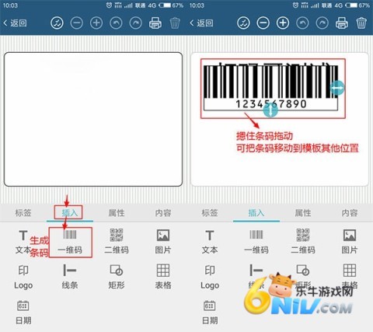Insert 矩形 rectangle in left screen
The image size is (373, 332).
click(117, 277)
